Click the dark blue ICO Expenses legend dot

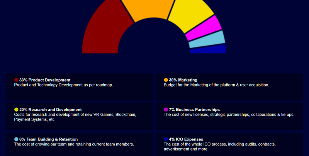tap(166, 139)
